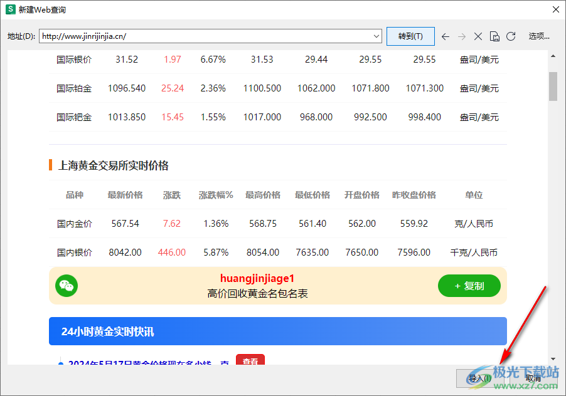
Task: Click 高价回收黄金名包名表 text
Action: pos(257,294)
